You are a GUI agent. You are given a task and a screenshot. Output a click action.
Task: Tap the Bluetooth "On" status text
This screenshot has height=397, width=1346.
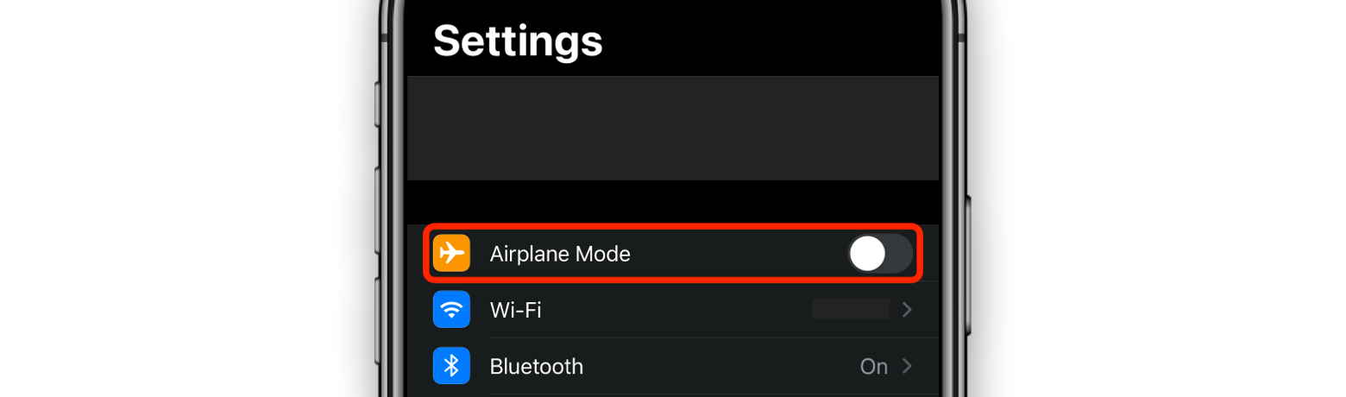pos(873,366)
